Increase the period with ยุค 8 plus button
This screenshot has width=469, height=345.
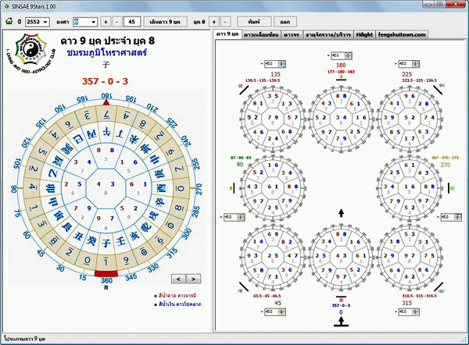(213, 22)
